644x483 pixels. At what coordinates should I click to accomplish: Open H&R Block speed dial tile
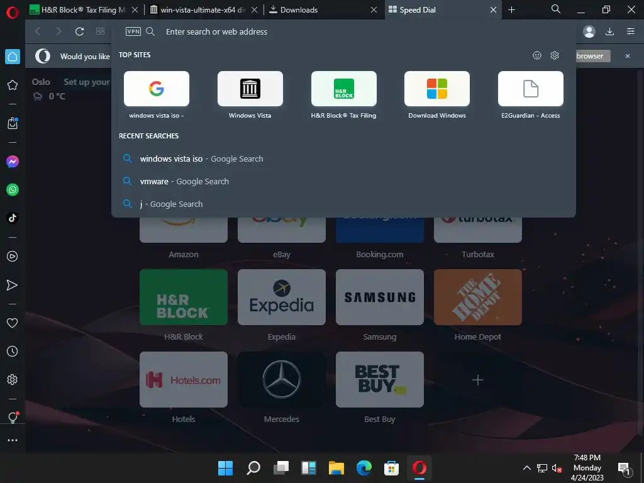184,297
